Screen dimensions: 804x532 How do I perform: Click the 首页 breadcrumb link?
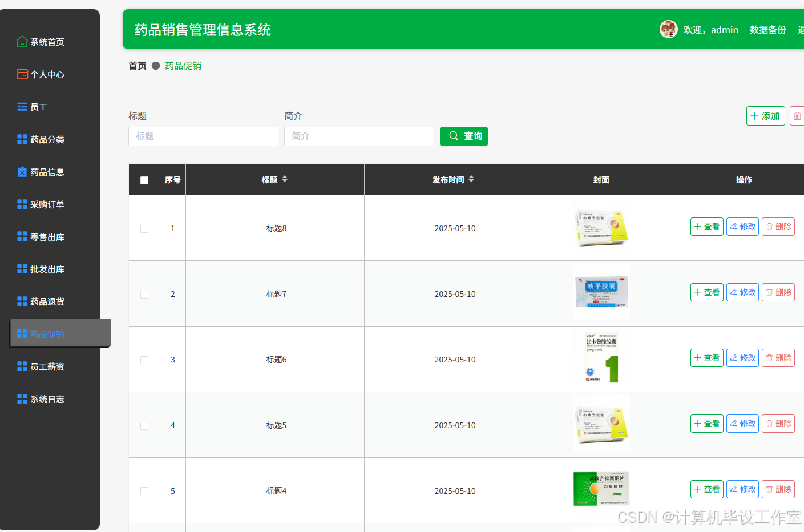[x=138, y=66]
